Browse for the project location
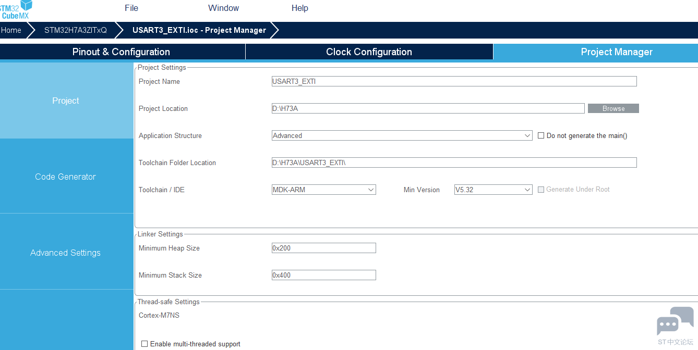This screenshot has height=350, width=698. 613,108
